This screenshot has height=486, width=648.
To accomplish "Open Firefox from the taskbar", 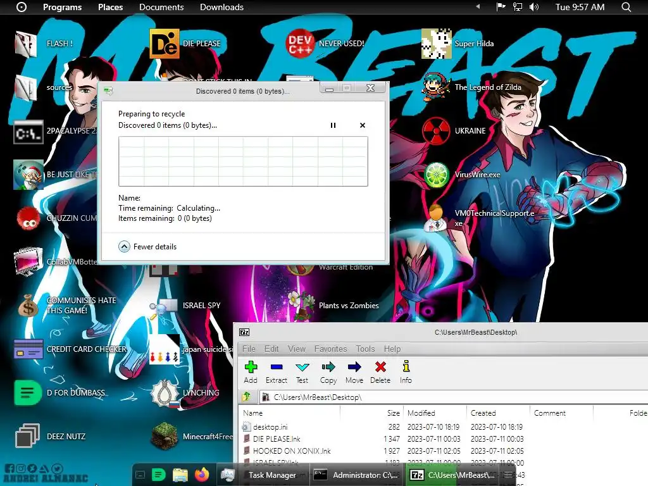I will (202, 475).
